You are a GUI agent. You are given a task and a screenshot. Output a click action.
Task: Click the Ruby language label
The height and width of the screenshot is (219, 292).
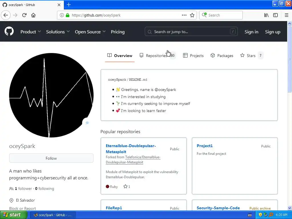114,186
